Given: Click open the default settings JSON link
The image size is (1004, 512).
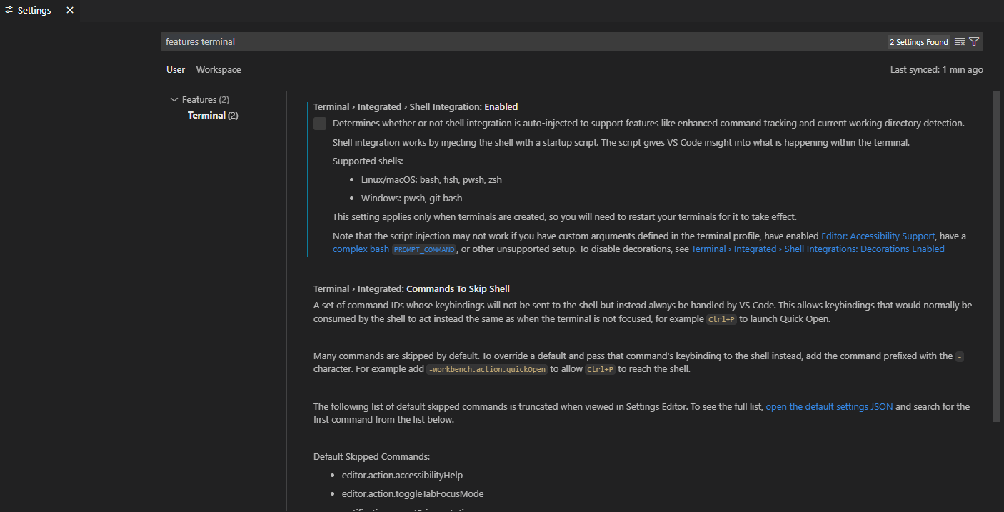Looking at the screenshot, I should (x=829, y=406).
